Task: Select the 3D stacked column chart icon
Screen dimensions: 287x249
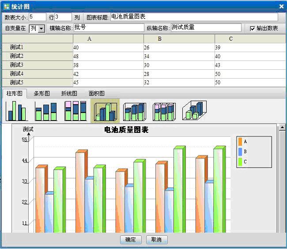Action: click(x=135, y=111)
